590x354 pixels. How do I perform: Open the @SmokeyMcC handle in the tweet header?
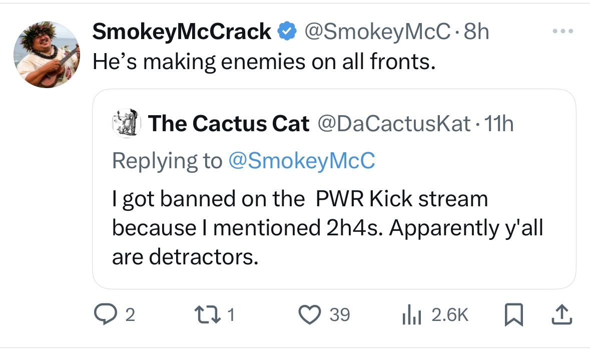pos(377,31)
